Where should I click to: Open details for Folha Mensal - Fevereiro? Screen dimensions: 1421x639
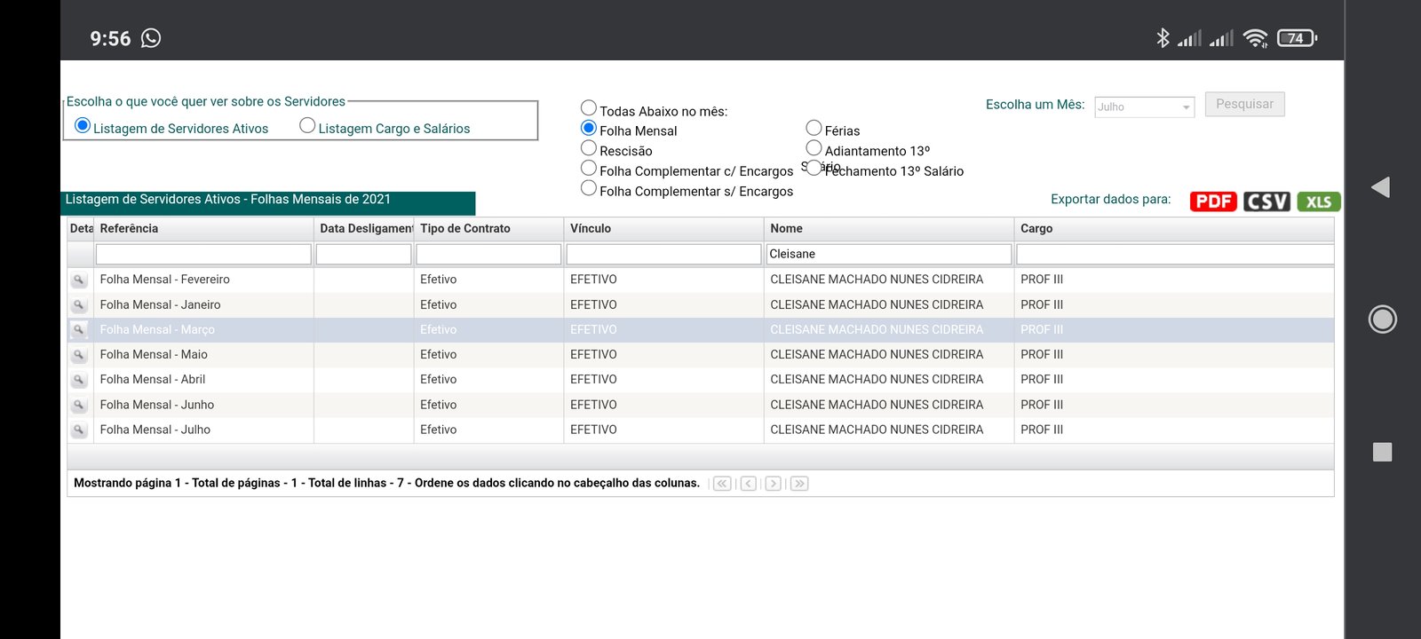tap(79, 280)
